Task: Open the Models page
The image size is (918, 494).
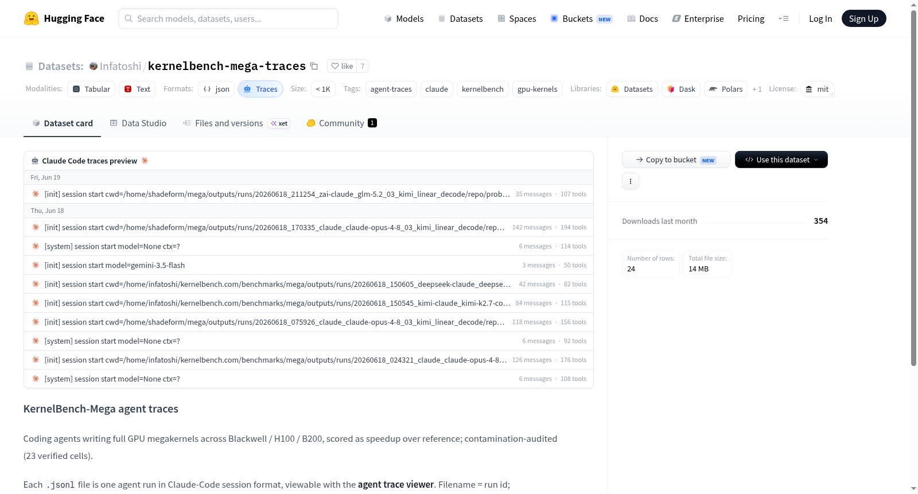Action: [x=404, y=18]
